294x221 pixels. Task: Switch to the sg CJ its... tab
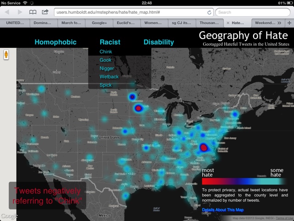tap(181, 23)
